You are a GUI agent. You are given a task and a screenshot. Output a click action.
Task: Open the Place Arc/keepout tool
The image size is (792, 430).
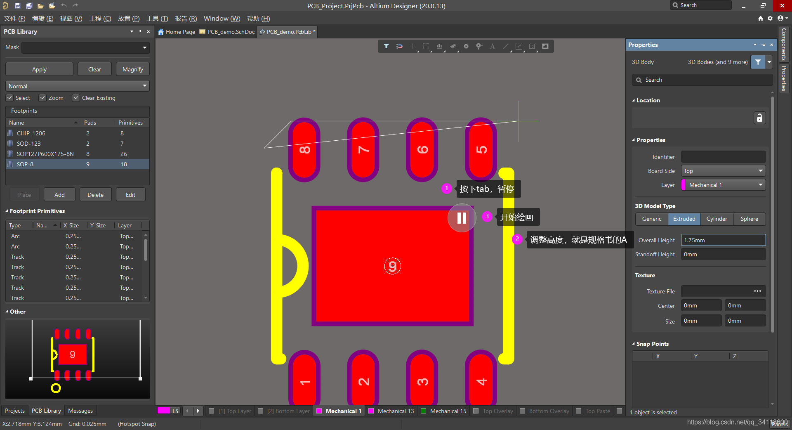[519, 46]
